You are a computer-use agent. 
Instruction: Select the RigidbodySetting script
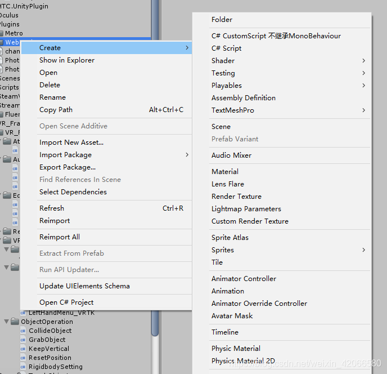75,367
